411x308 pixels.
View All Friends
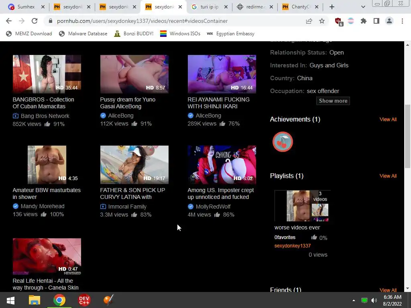[388, 290]
